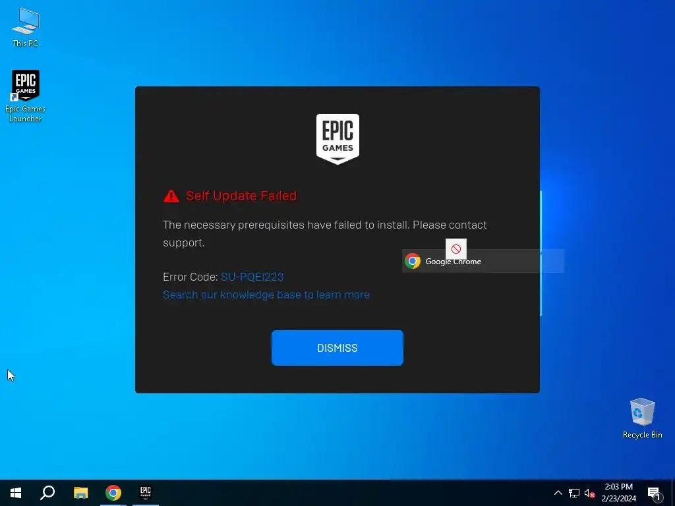675x506 pixels.
Task: Click the Epic Games logo in dialog
Action: [x=337, y=139]
